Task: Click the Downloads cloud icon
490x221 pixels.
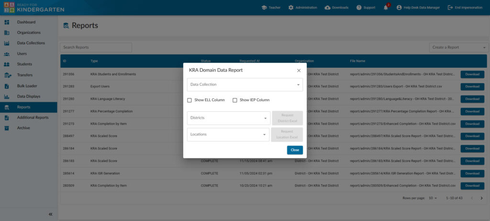Action: [x=327, y=8]
